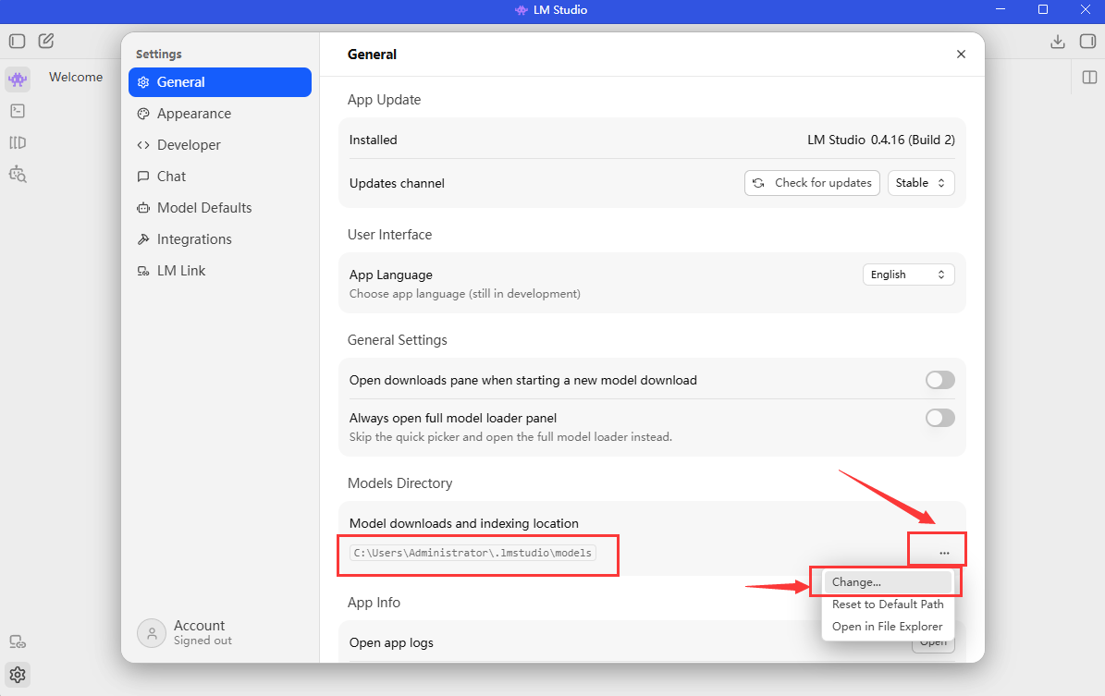This screenshot has width=1105, height=696.
Task: Click the Check for updates button
Action: coord(812,183)
